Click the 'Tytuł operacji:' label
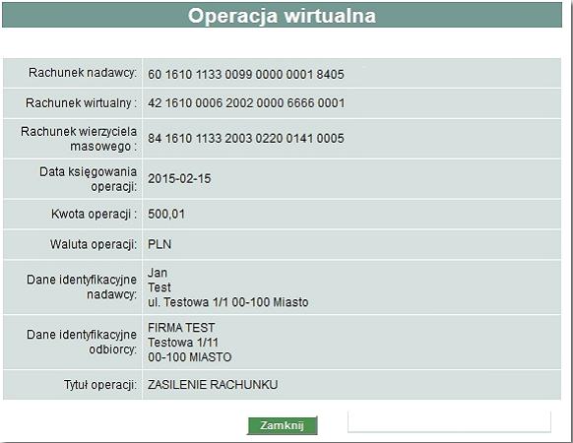 [100, 385]
